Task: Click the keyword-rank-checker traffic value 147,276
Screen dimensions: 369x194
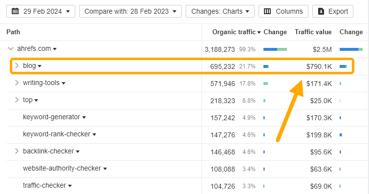Action: pyautogui.click(x=223, y=135)
